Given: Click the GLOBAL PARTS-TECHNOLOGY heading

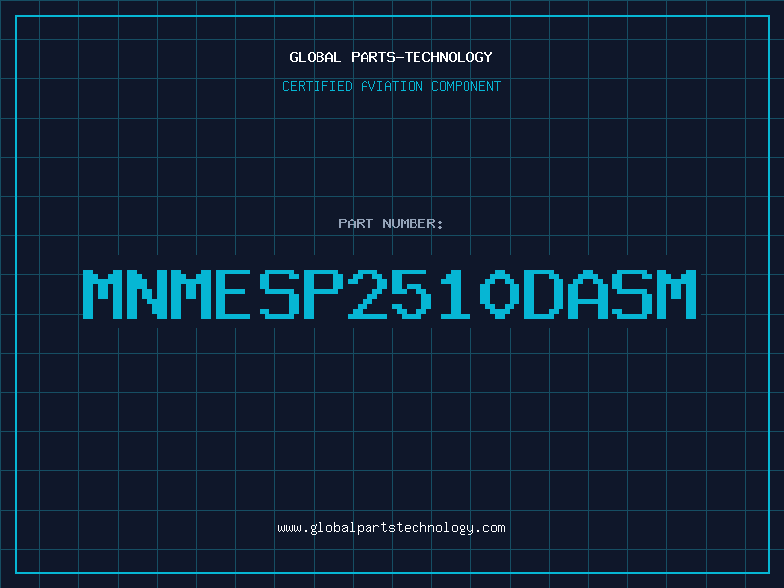Looking at the screenshot, I should 391,57.
